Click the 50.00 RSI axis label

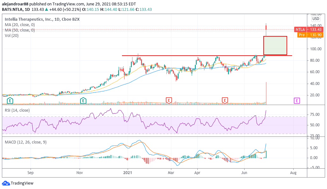coord(315,125)
